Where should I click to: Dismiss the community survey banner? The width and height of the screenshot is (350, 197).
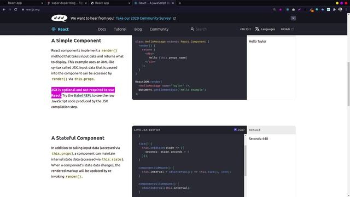coord(293,18)
